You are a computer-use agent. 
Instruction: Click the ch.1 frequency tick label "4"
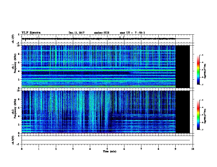(x=19, y=71)
